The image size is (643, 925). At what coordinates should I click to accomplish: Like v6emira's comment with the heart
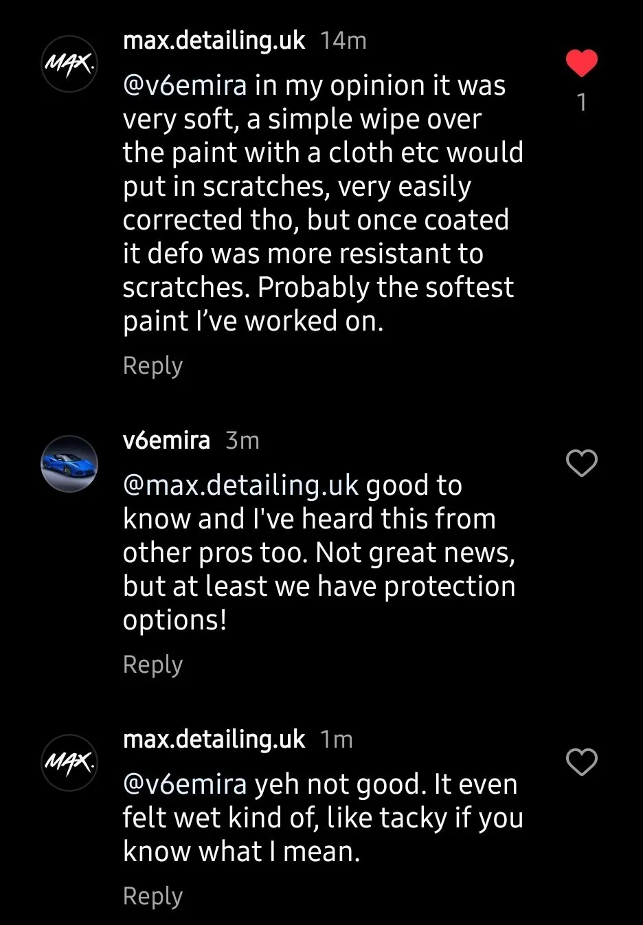581,463
